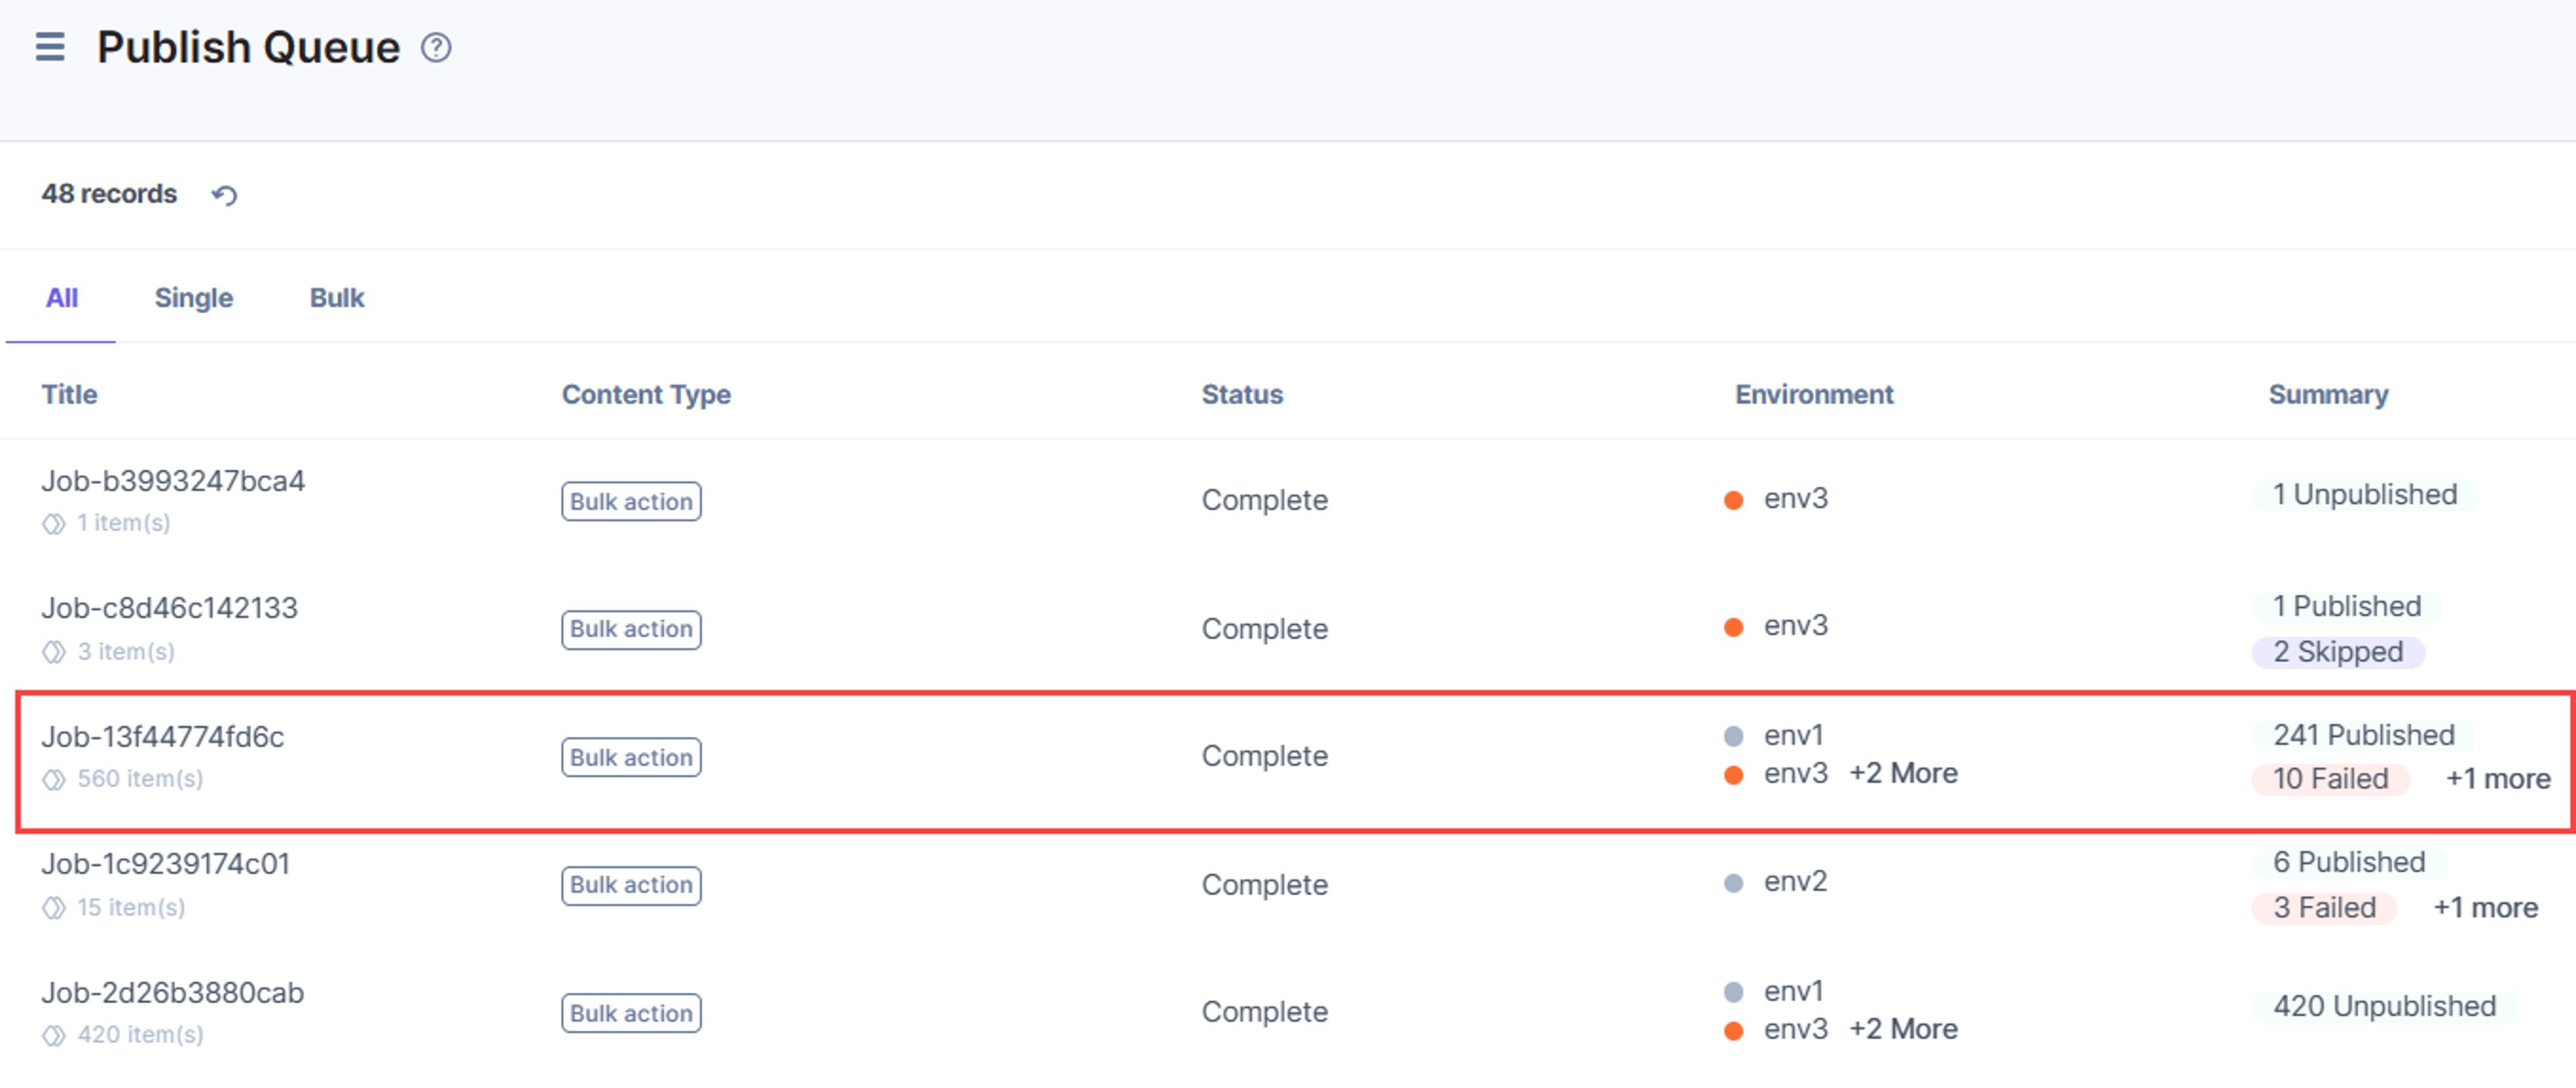Click Complete status of Job-b3993247bca4
This screenshot has width=2576, height=1088.
1264,501
